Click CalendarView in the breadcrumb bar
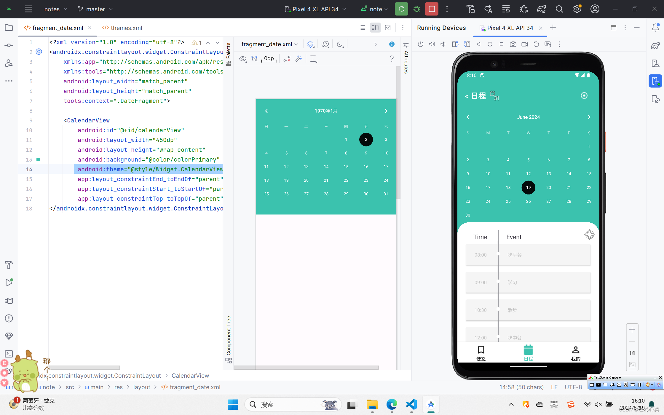 point(190,376)
